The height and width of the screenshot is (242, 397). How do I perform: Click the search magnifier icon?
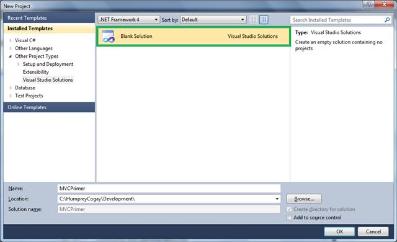(387, 20)
